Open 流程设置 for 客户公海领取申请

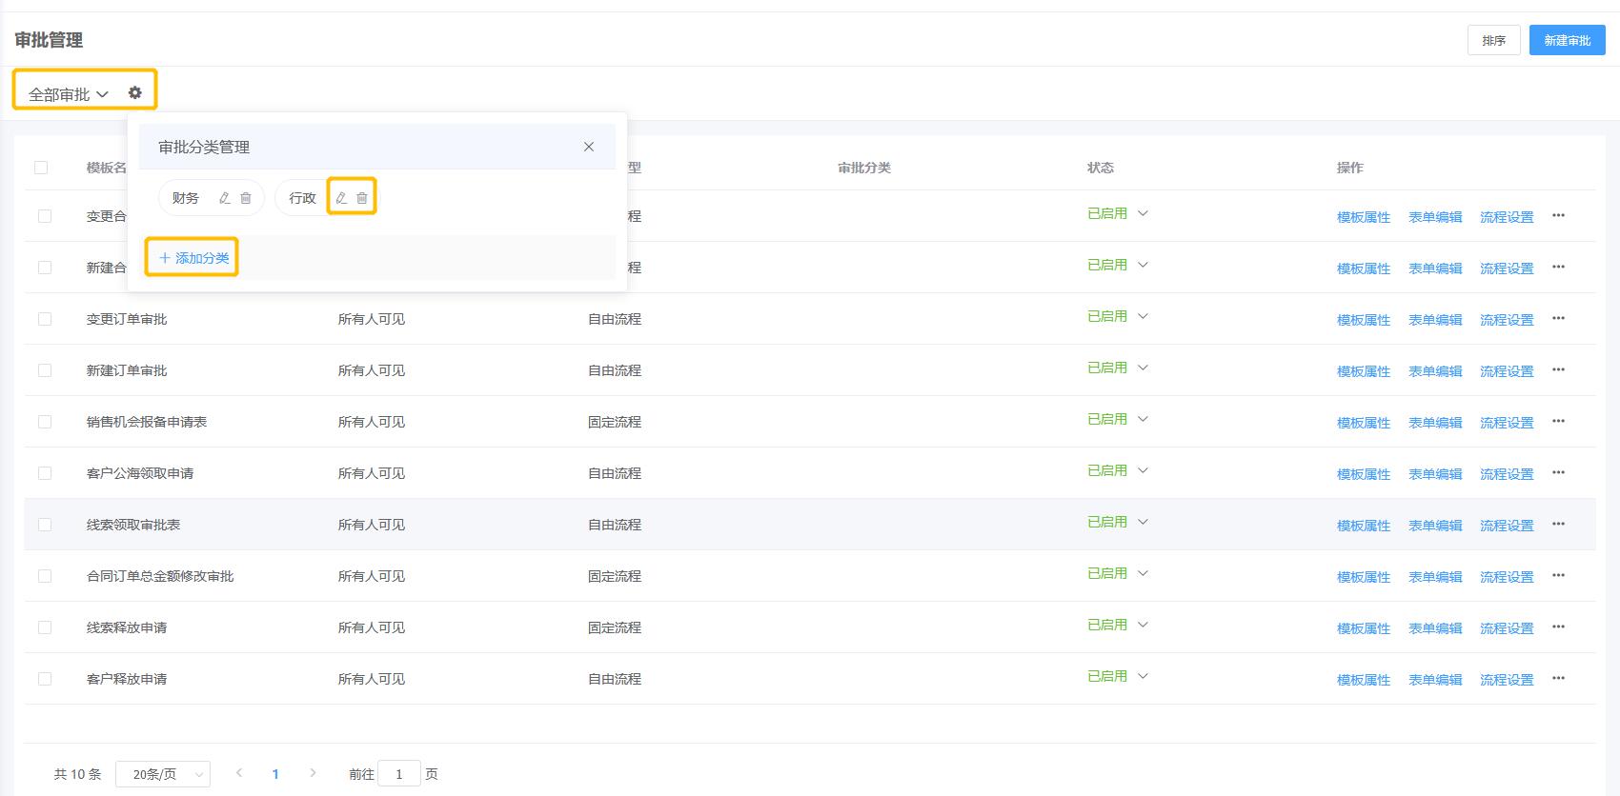1507,474
